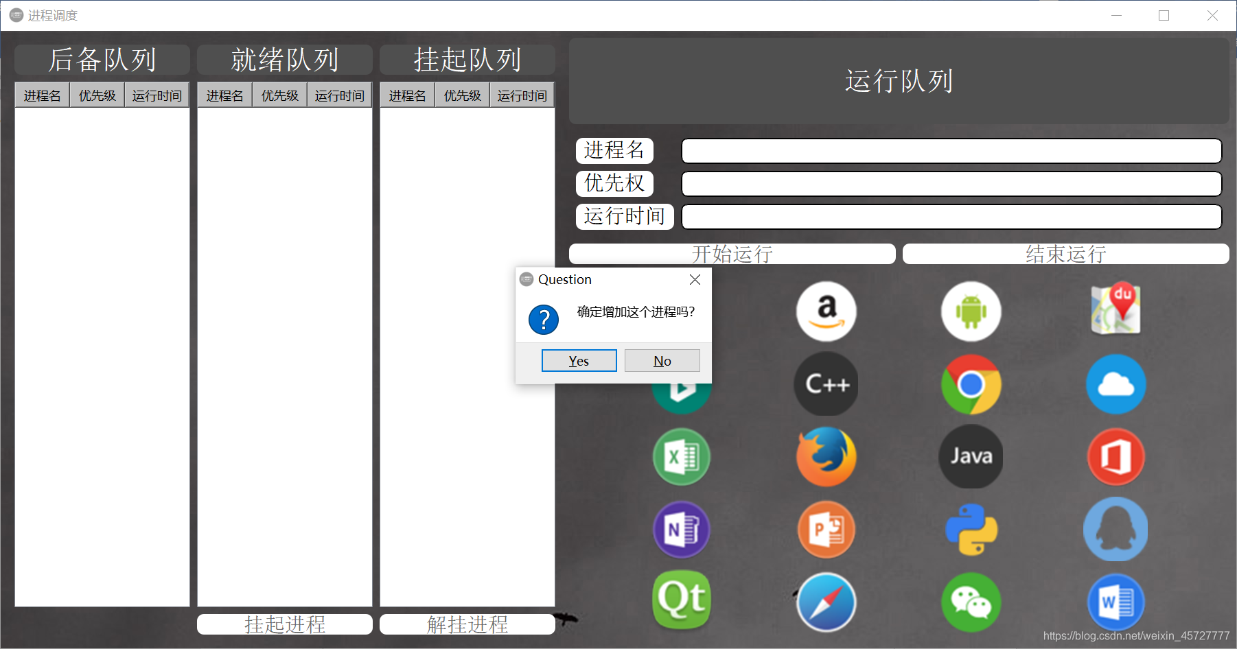Select the Excel icon

coord(682,457)
